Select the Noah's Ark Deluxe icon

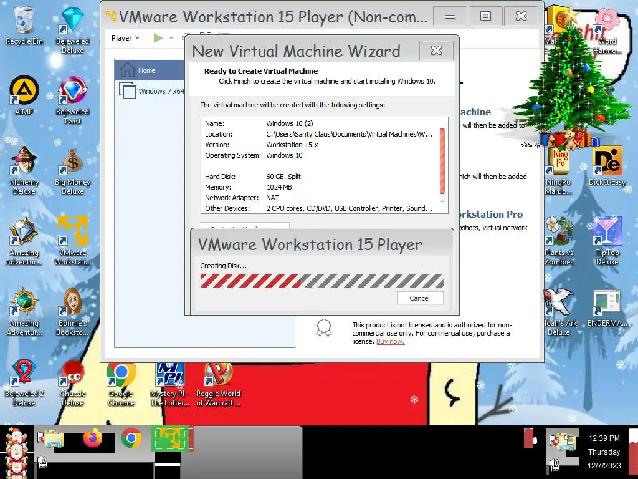[x=558, y=312]
